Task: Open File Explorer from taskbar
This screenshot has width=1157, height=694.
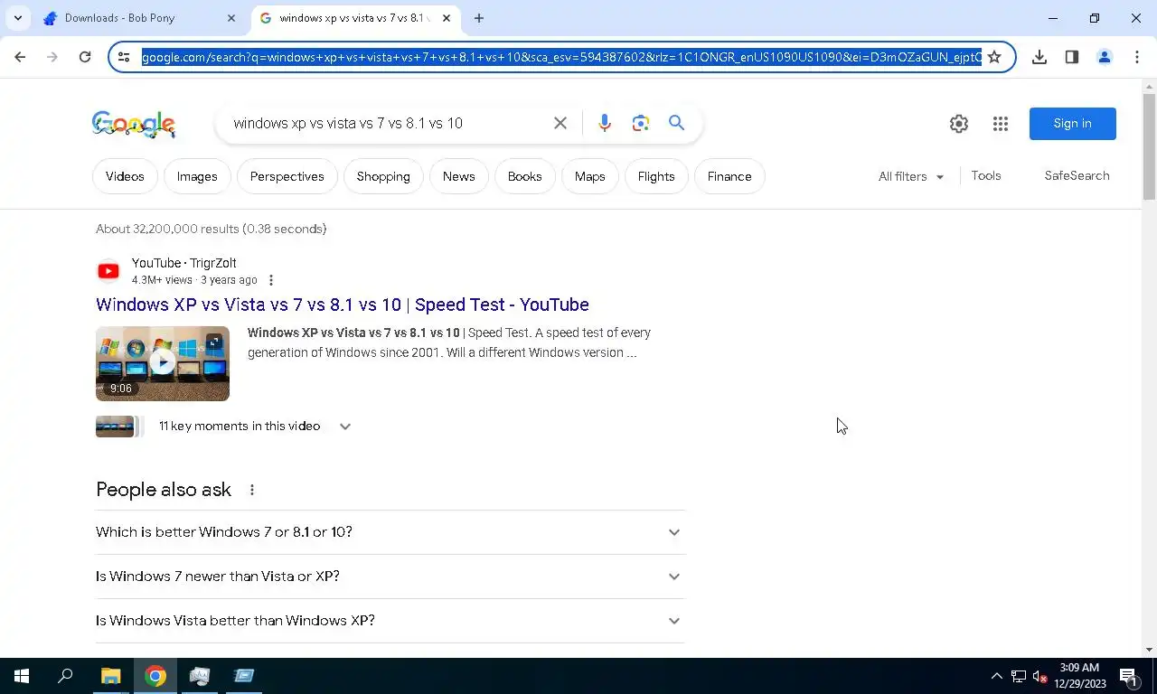Action: [110, 676]
